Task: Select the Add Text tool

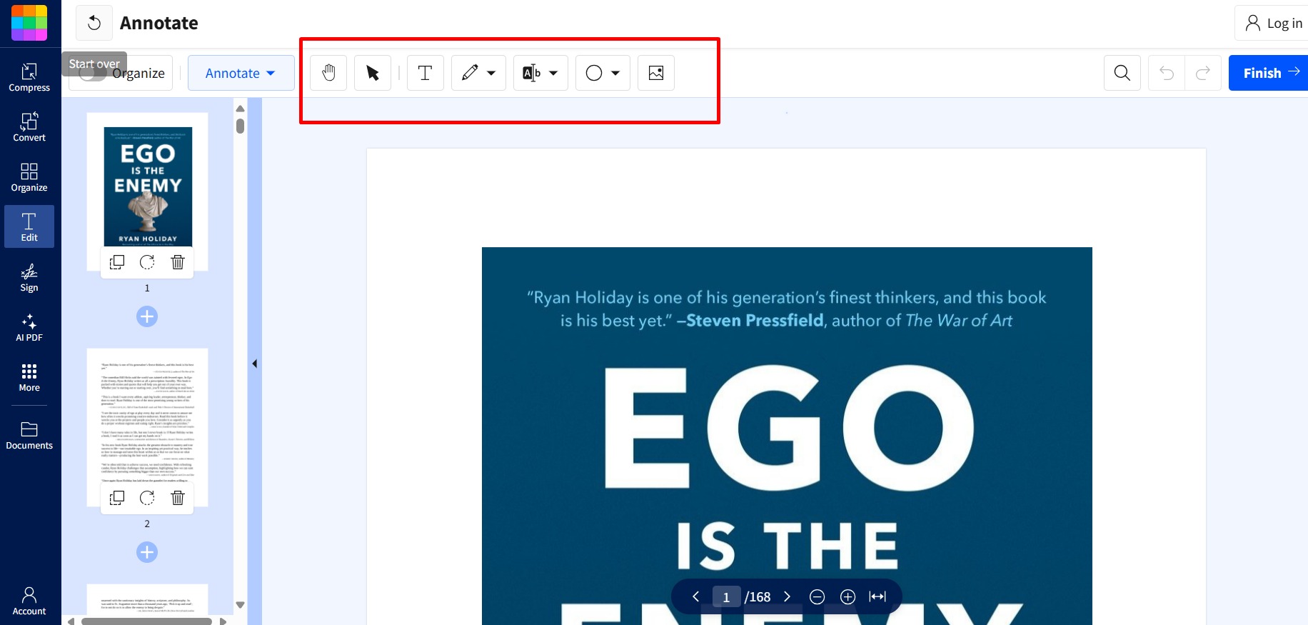Action: (x=425, y=73)
